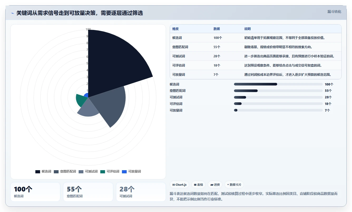Click the 意图匹配词 progress bar
Screen dimensions: 352x212
click(278, 91)
